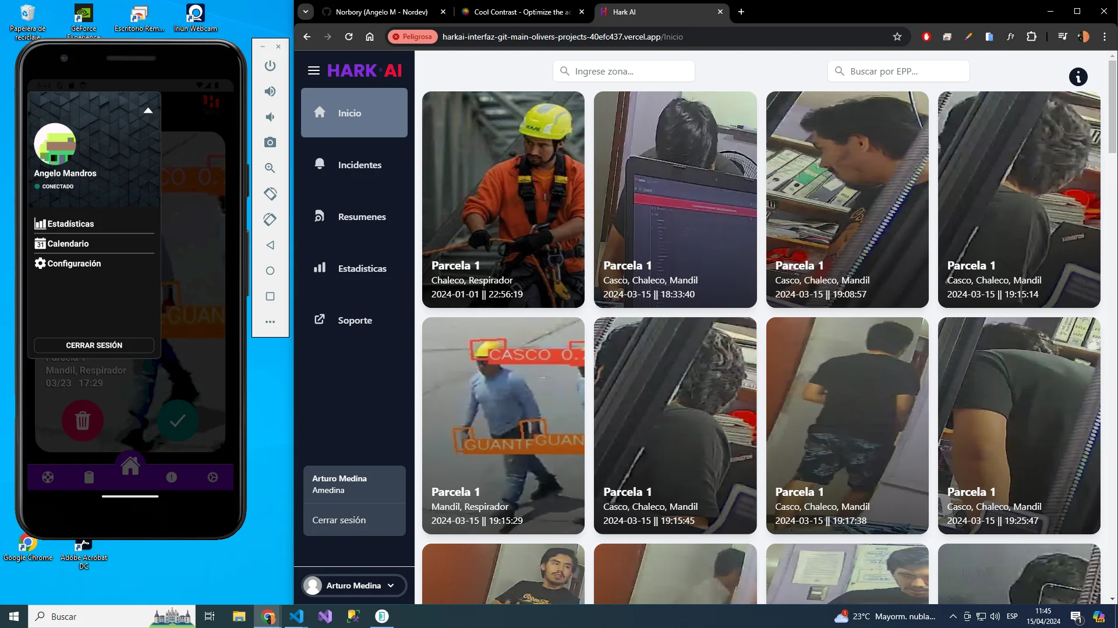The height and width of the screenshot is (628, 1118).
Task: Expand the Arturo Medina user dropdown
Action: 354,586
